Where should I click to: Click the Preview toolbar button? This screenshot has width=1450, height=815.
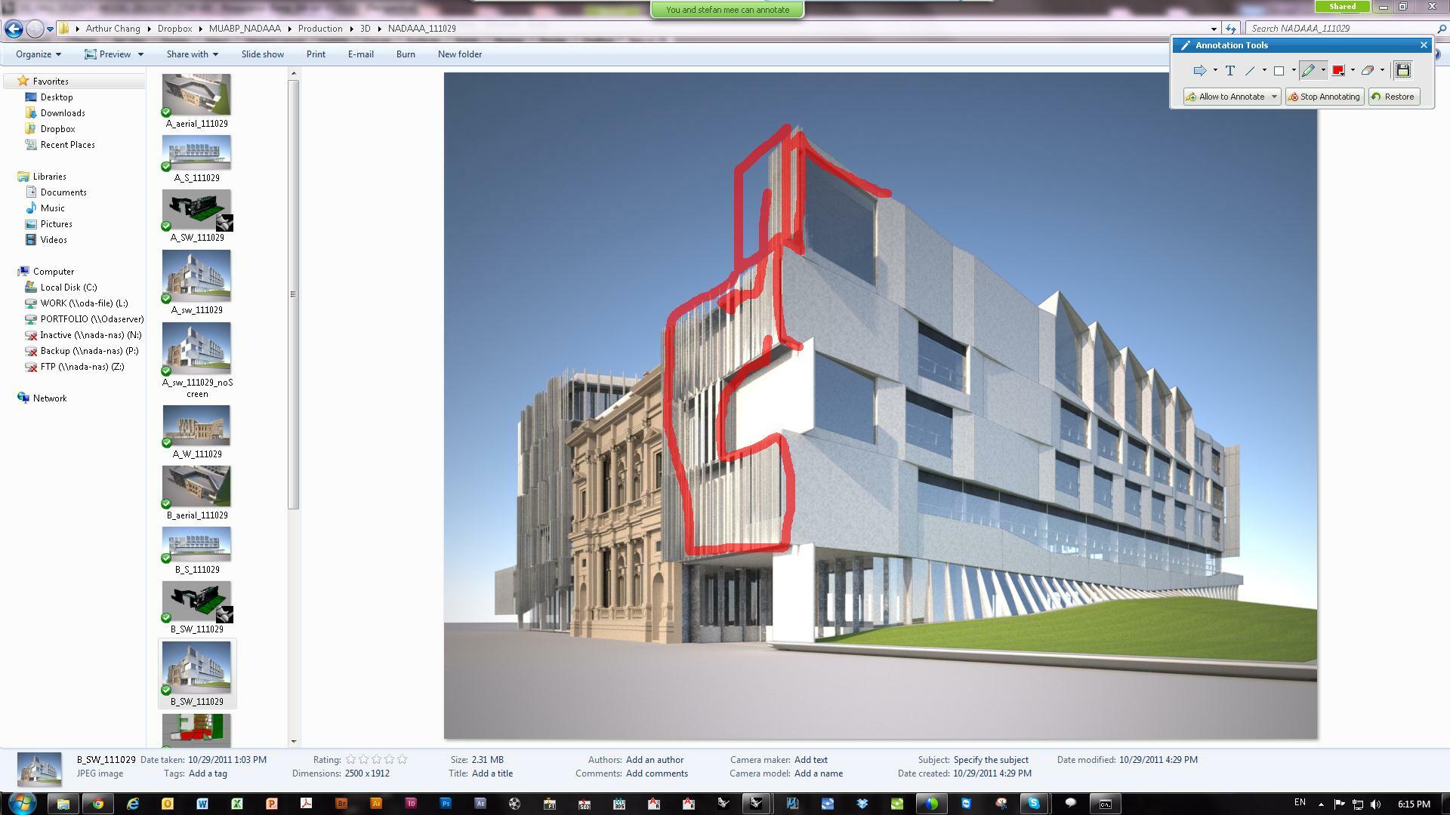coord(107,54)
